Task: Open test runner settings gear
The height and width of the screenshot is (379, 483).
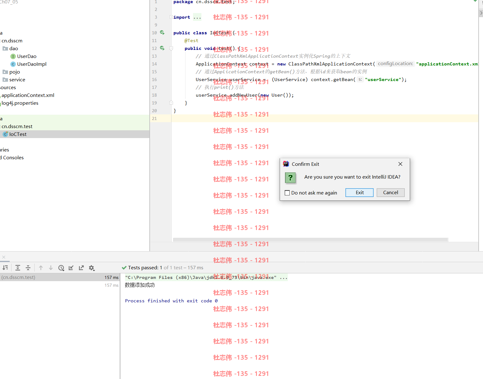Action: (92, 268)
